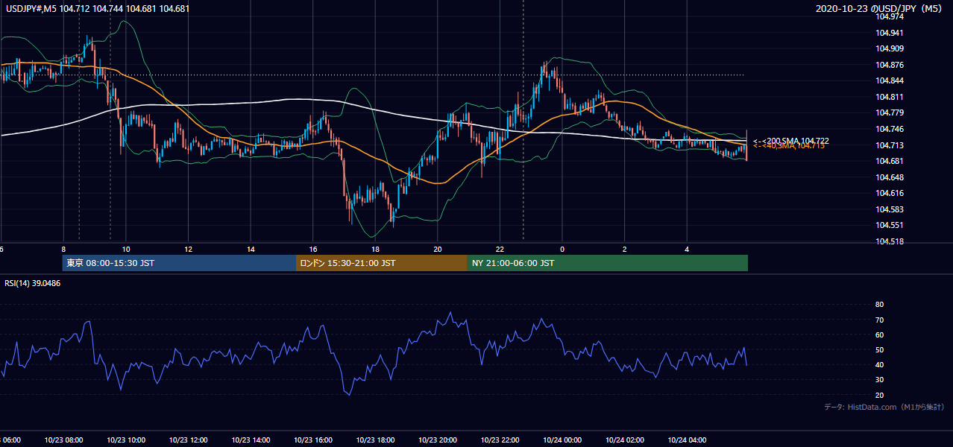Click the RSI(14) 39.0486 indicator label
Viewport: 953px width, 447px height.
[x=33, y=283]
